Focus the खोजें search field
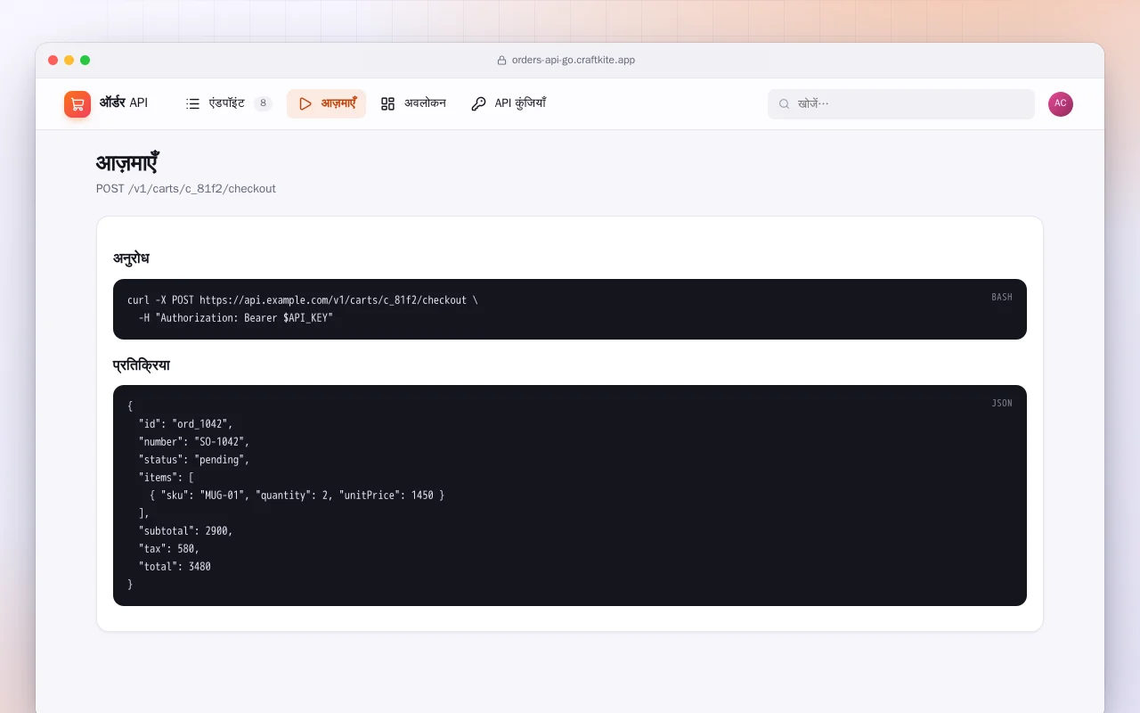Screen dimensions: 1140x713 click(901, 104)
